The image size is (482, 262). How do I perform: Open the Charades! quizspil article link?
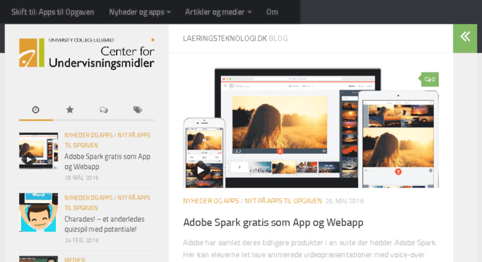click(104, 224)
